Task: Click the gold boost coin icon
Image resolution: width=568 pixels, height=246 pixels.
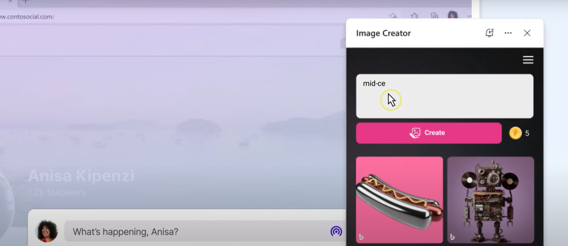Action: [515, 133]
